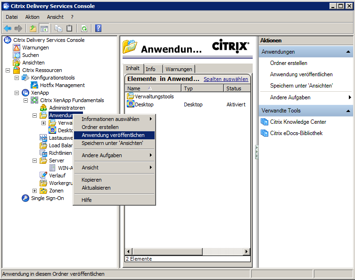Viewport: 355px width, 280px height.
Task: Click the Single Sign-On key icon
Action: pyautogui.click(x=25, y=198)
